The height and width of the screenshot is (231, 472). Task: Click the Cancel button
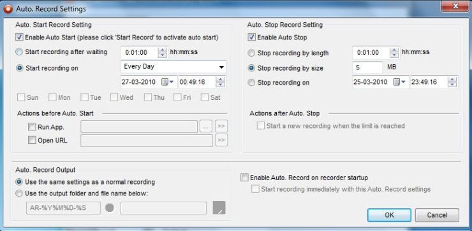point(437,215)
